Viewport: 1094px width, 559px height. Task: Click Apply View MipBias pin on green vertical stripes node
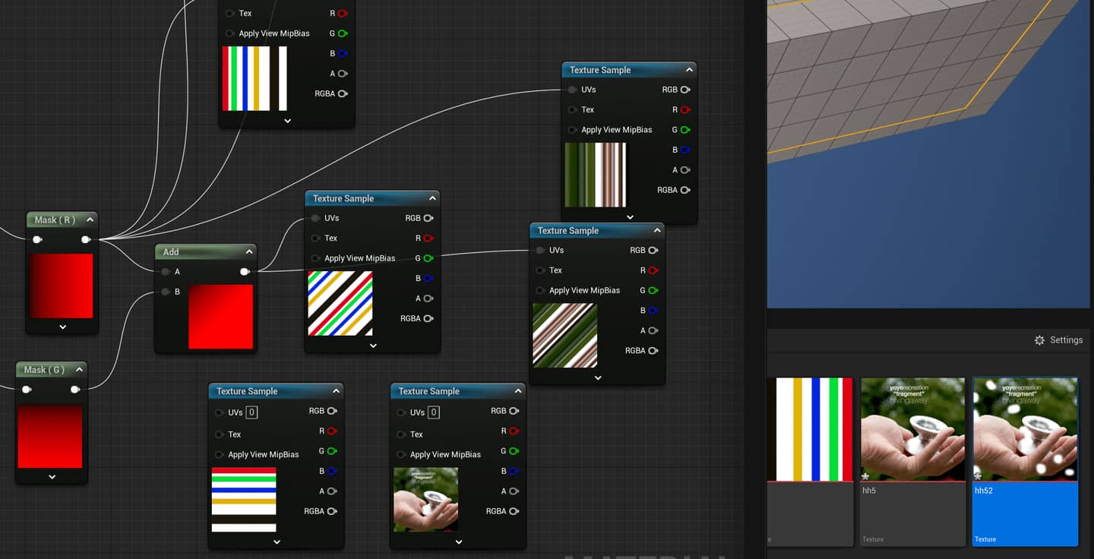(x=572, y=130)
